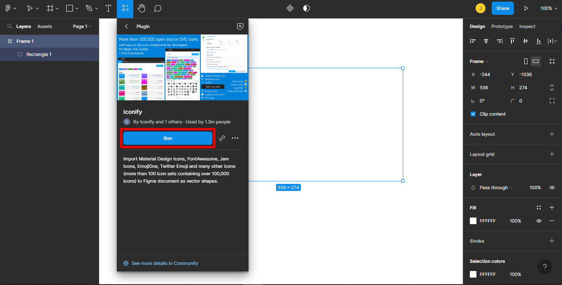Toggle the Clip content checkbox

[473, 114]
